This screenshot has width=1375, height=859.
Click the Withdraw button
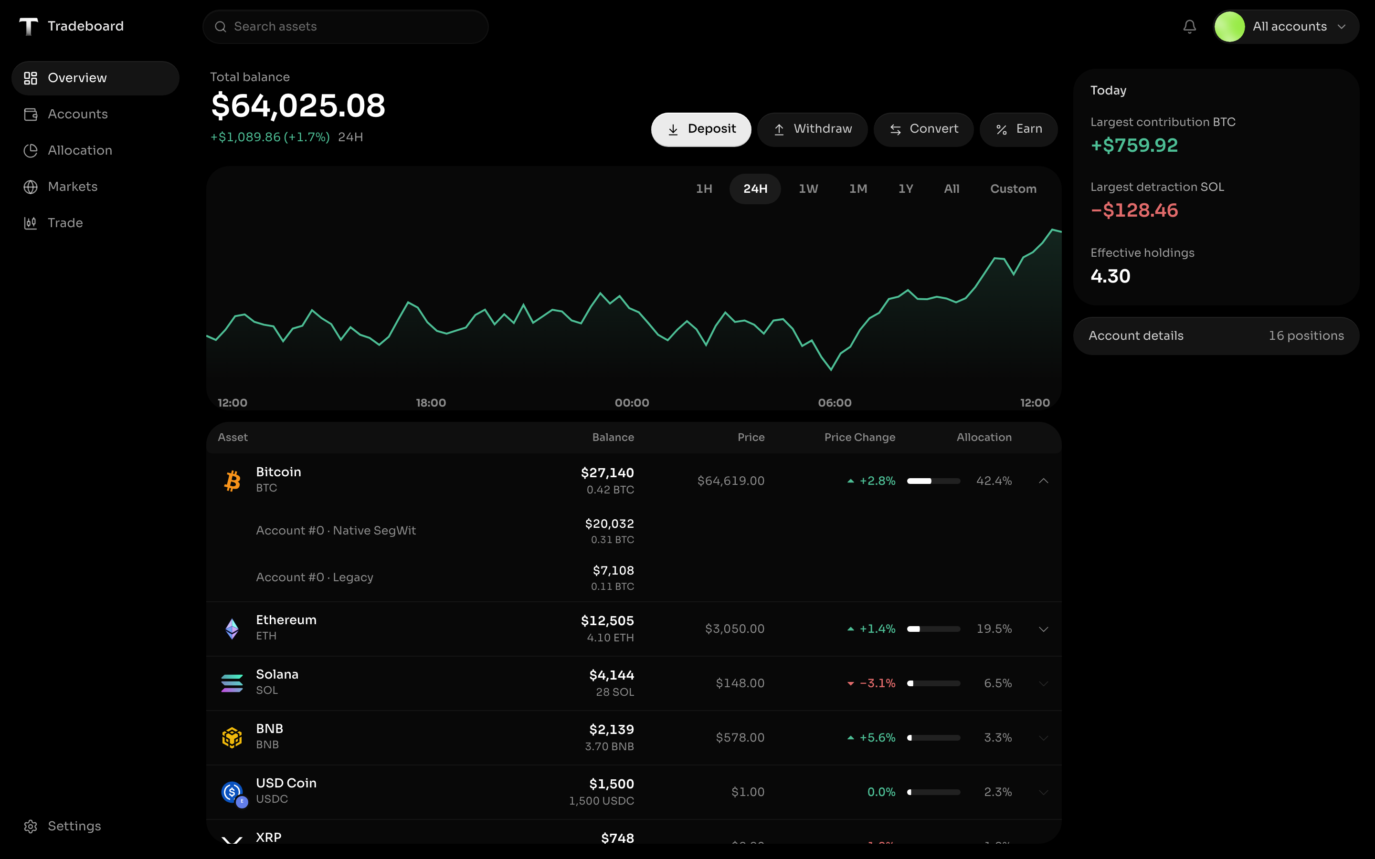point(812,129)
